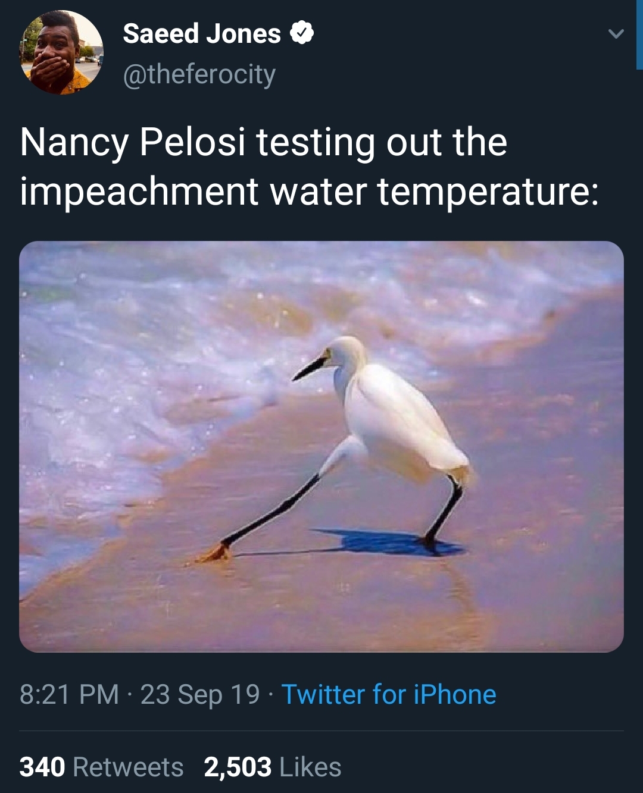Click the blue verified badge

302,33
